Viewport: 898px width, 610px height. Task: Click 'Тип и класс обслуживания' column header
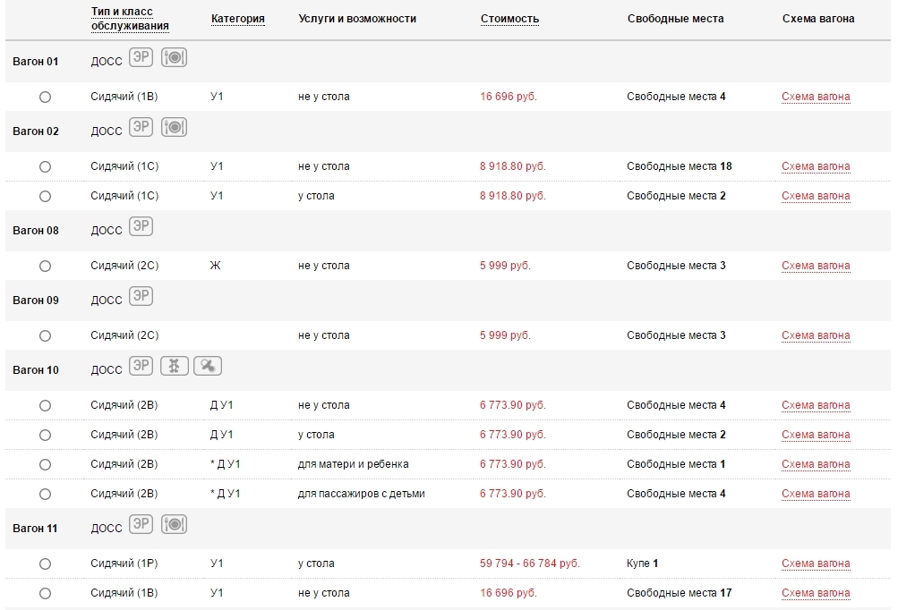tap(130, 19)
